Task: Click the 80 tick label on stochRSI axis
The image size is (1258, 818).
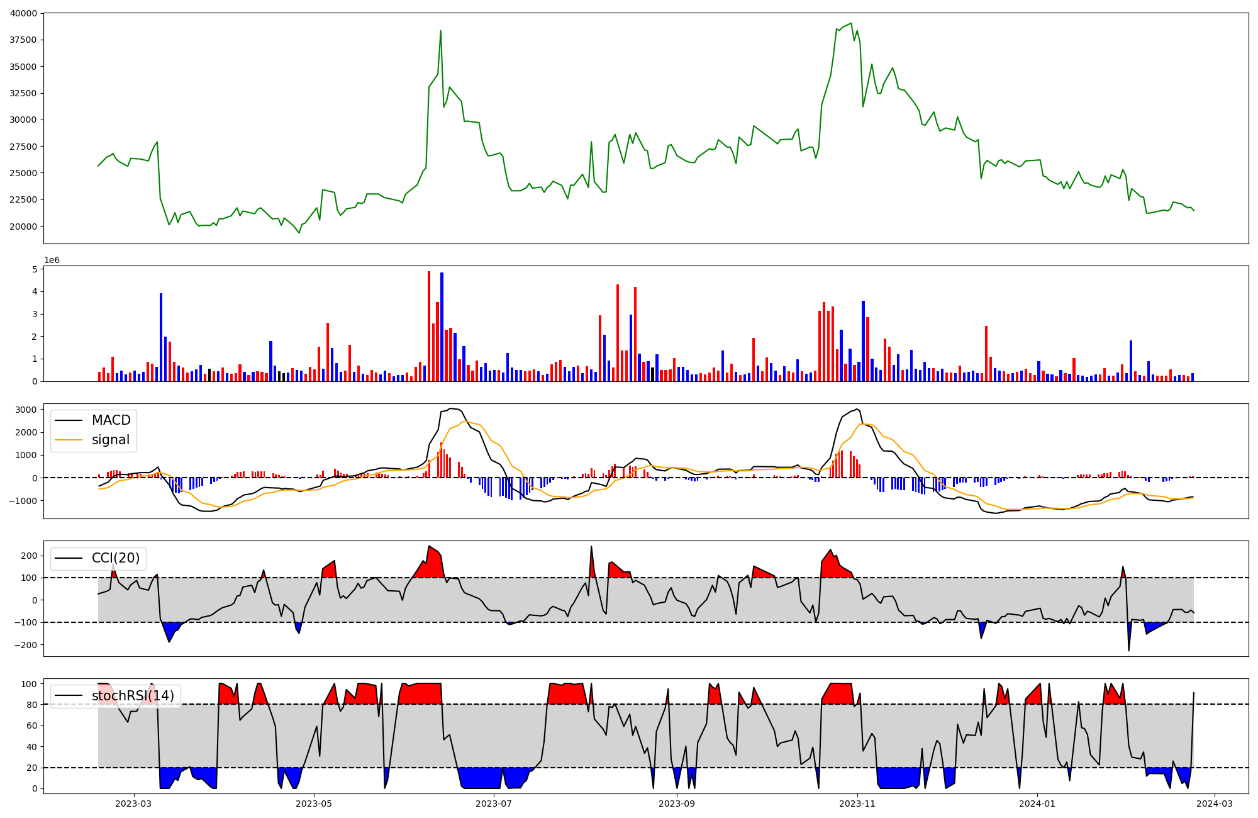Action: 32,705
